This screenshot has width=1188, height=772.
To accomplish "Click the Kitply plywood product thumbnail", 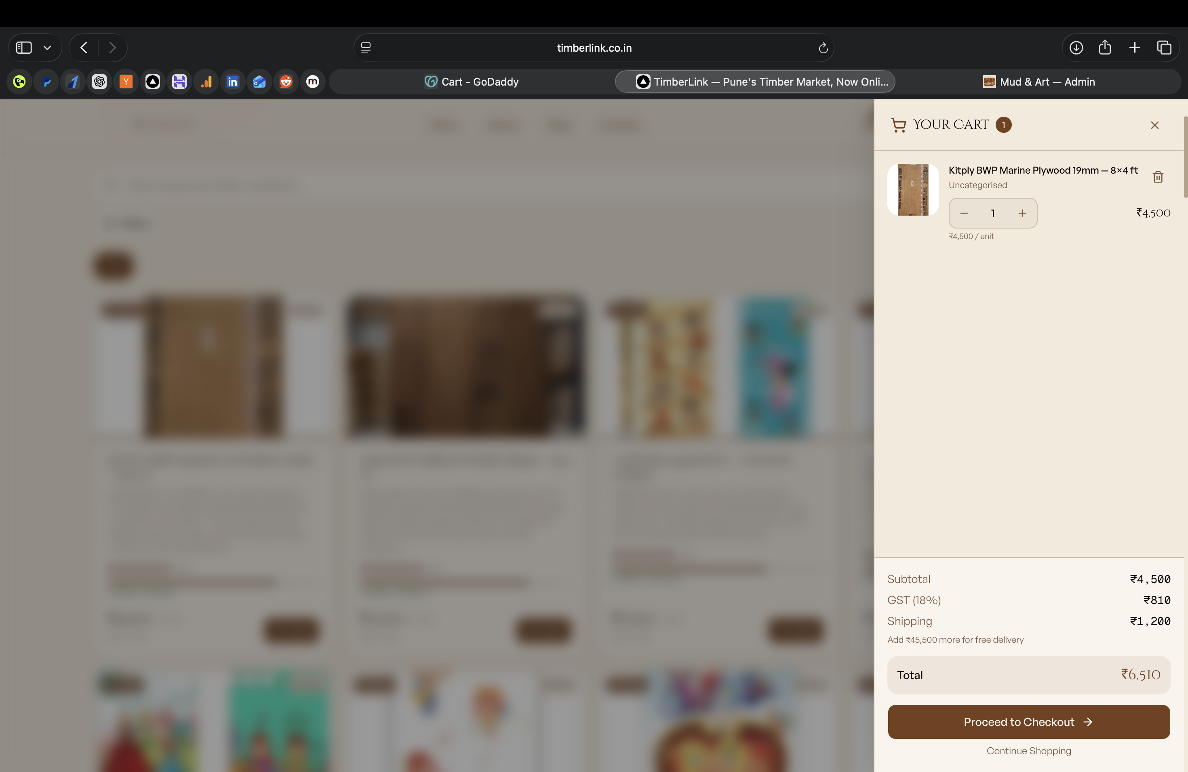I will pos(912,189).
